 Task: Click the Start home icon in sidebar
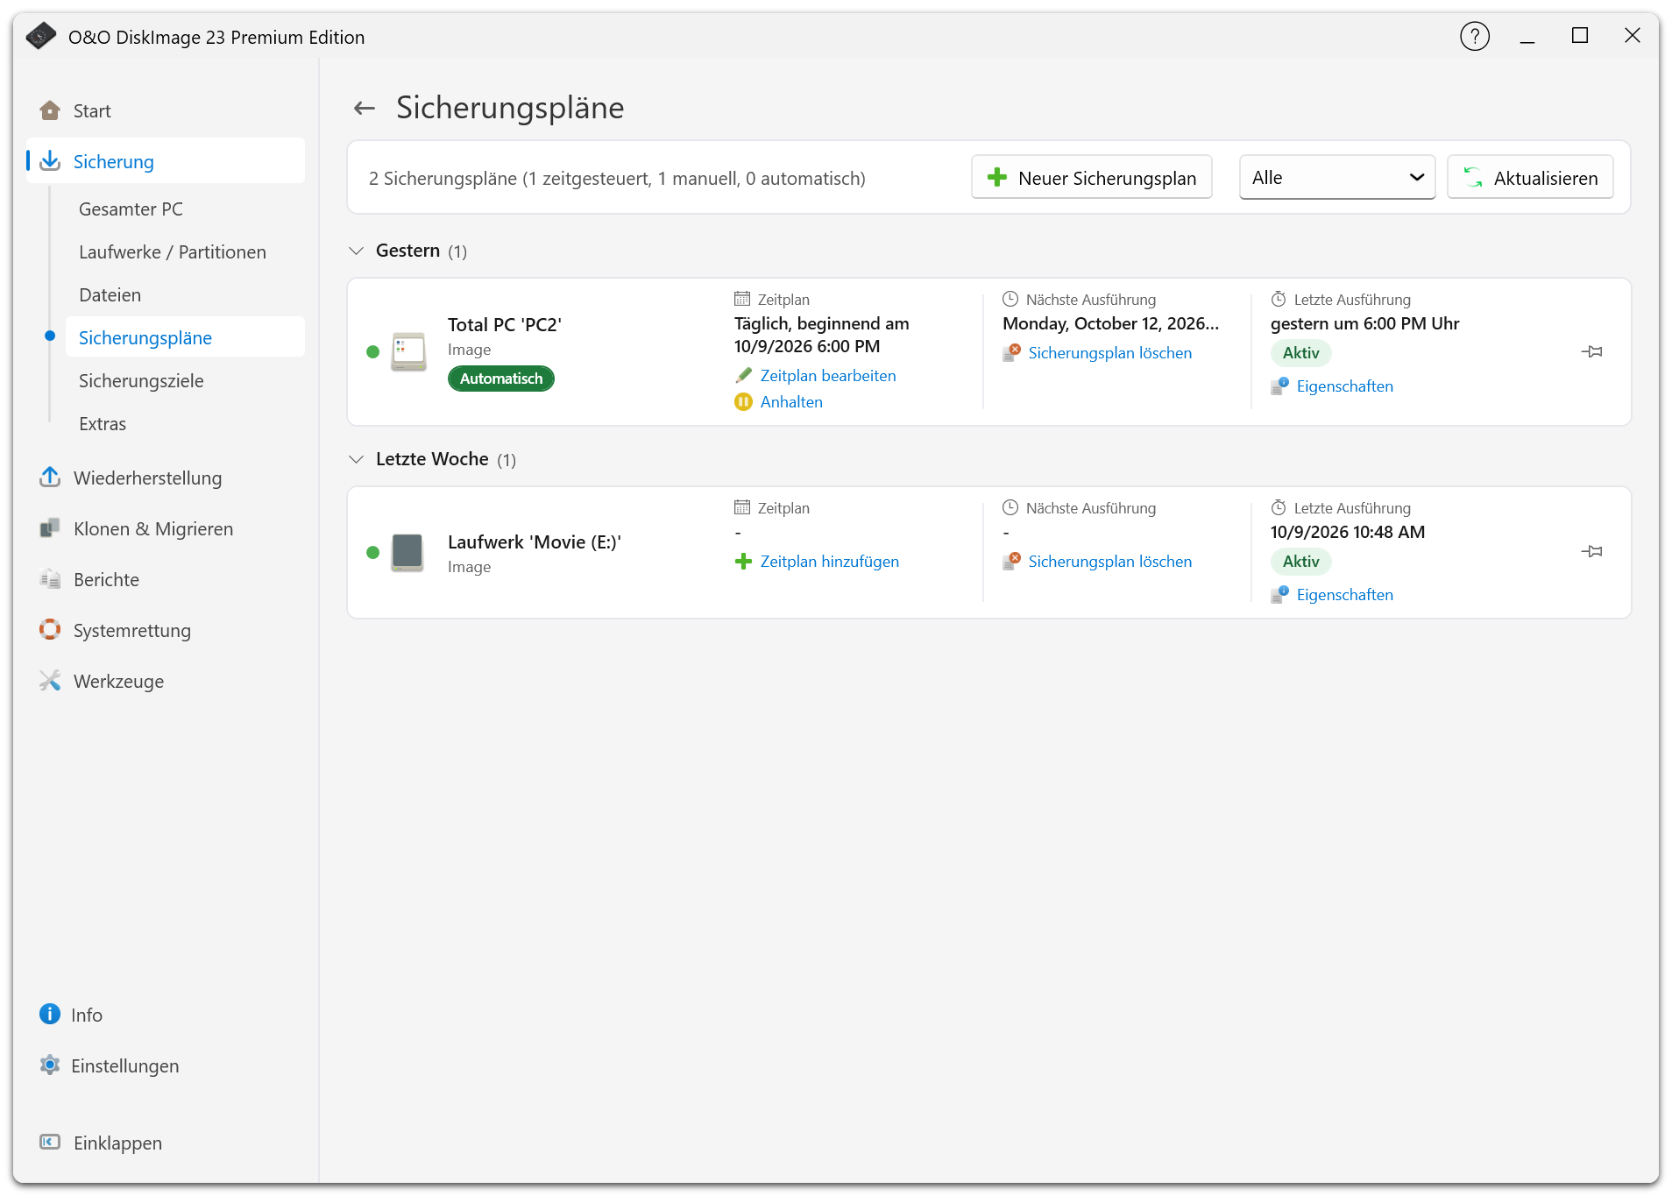pyautogui.click(x=50, y=110)
